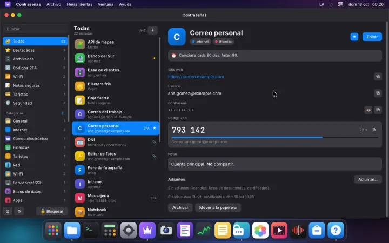Open the Seguridad section
Screen dimensions: 389x243
[35, 103]
